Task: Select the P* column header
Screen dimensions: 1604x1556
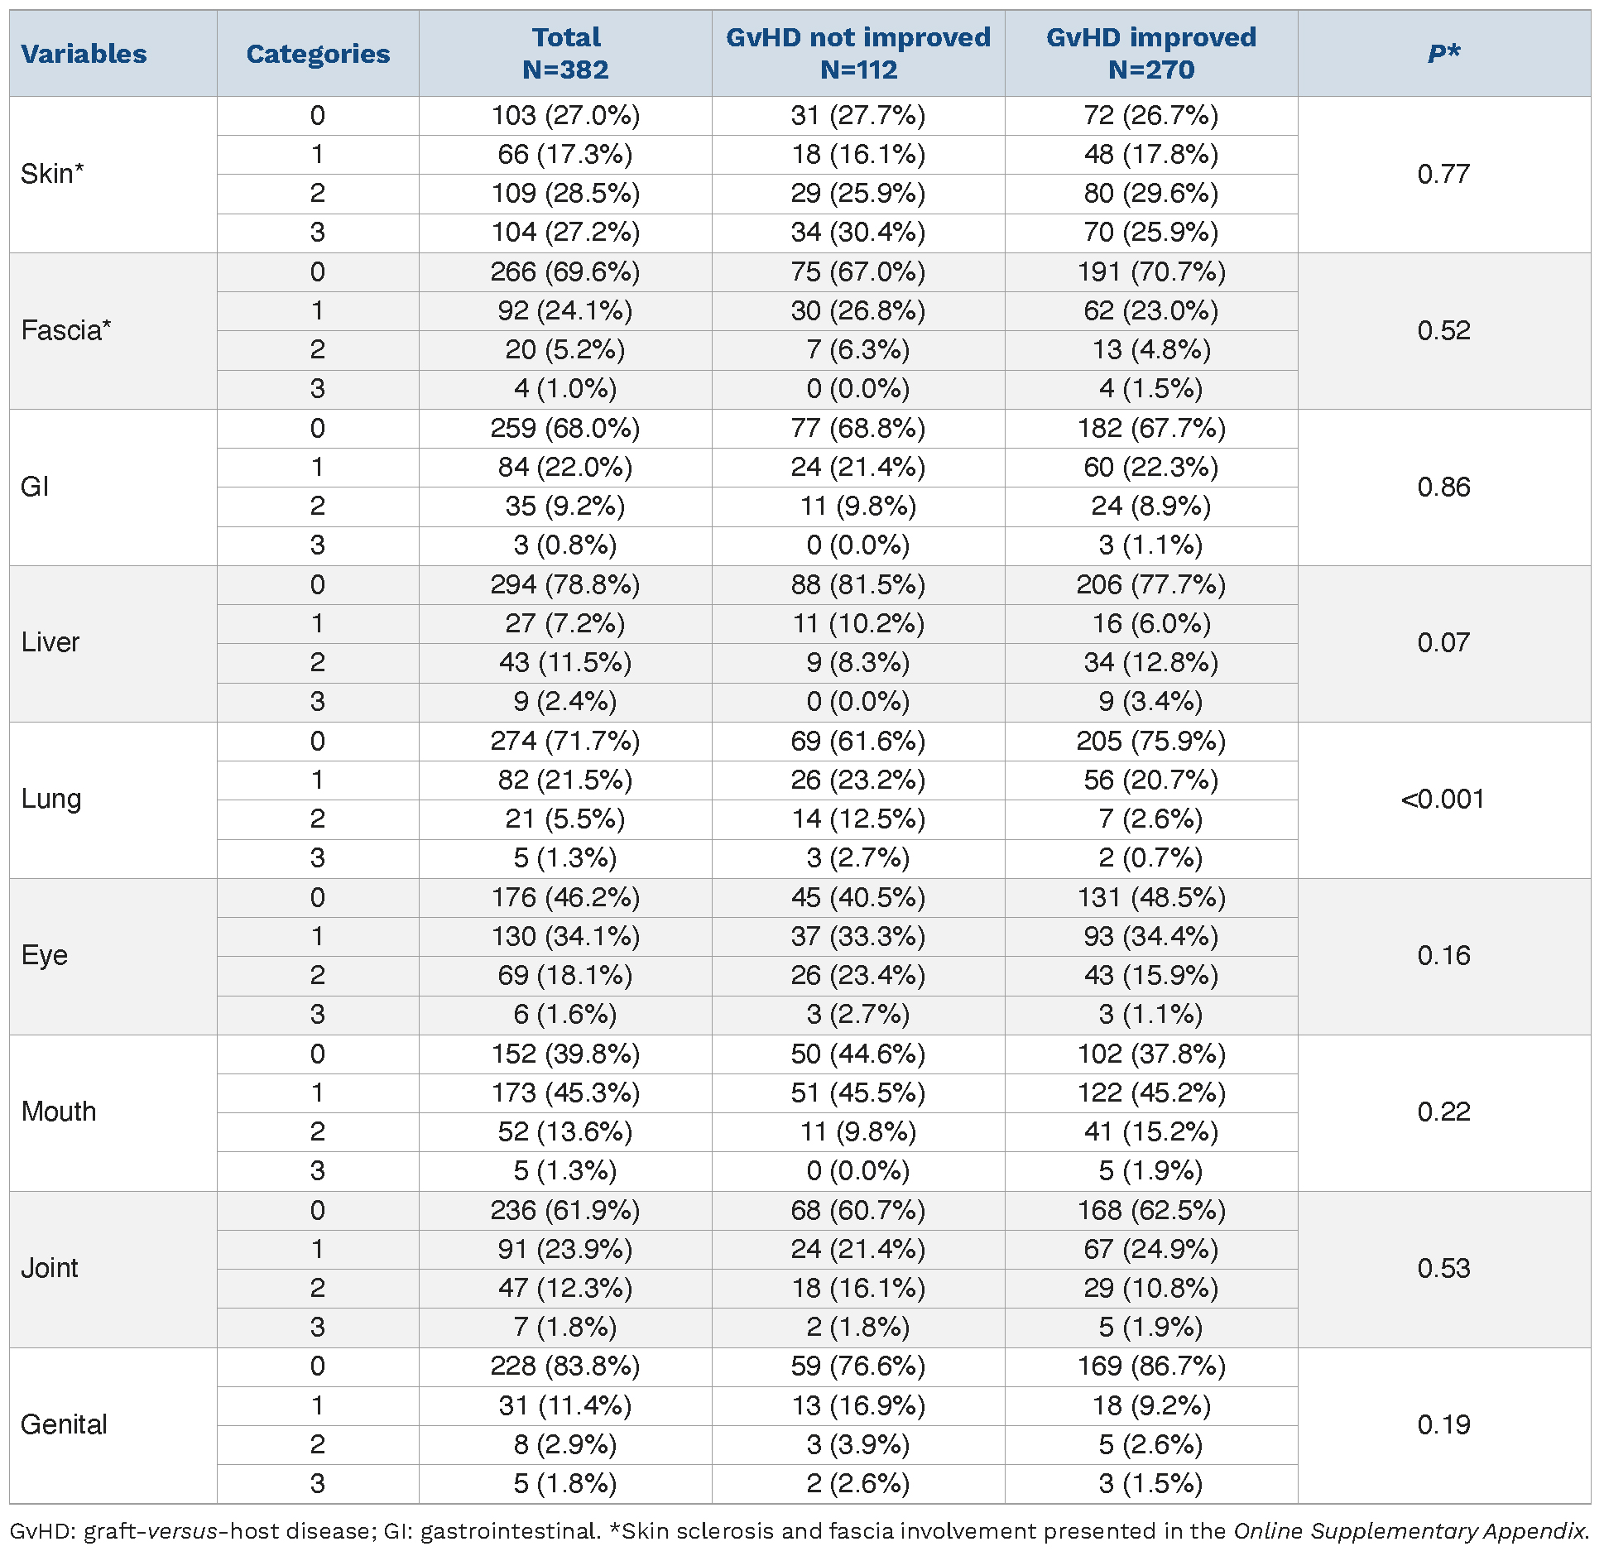Action: (1443, 54)
